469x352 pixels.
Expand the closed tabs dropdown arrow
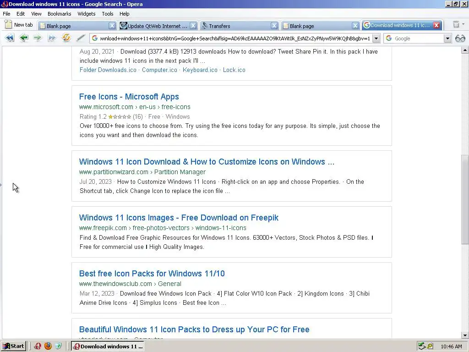pyautogui.click(x=464, y=24)
